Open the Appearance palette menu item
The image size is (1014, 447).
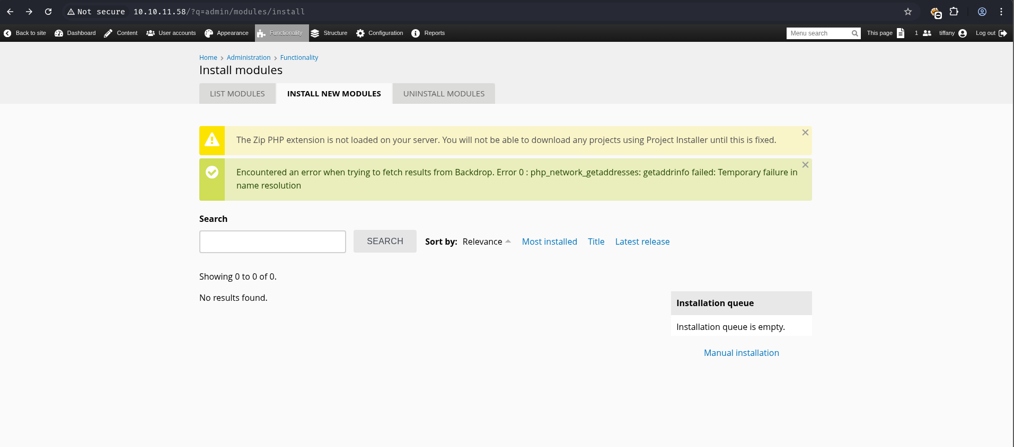click(226, 33)
